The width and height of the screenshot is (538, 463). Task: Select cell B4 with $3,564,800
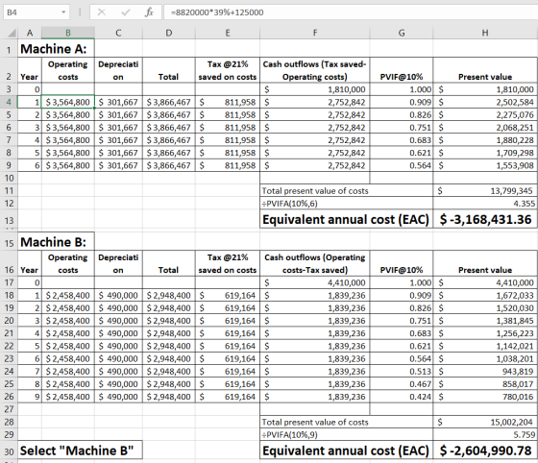tap(68, 102)
